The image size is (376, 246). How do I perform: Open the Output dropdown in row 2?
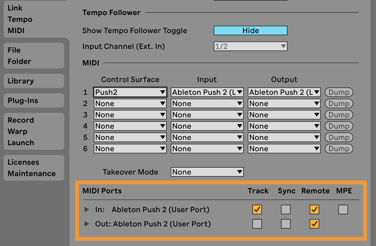[284, 103]
